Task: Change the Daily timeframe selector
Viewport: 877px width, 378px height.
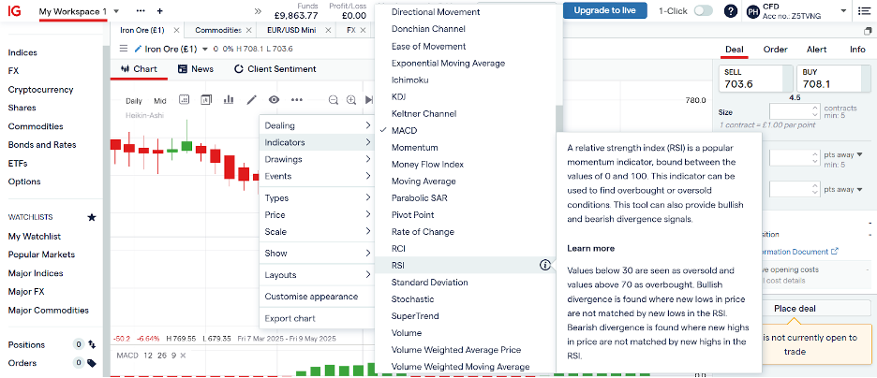Action: (134, 101)
